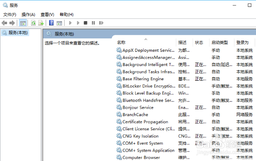Select the AppX Deployment Servic... row name
Viewport: 256px width, 161px height.
click(x=149, y=51)
